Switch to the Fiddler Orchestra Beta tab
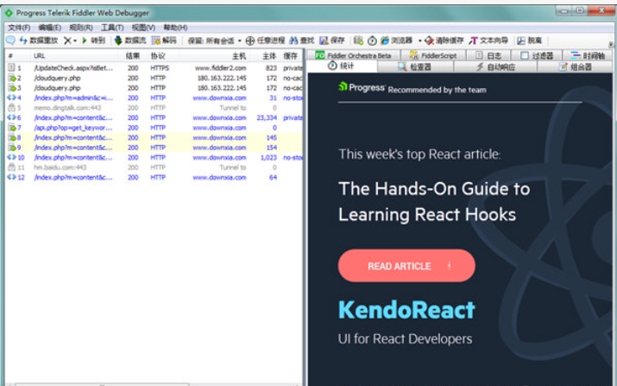 353,55
